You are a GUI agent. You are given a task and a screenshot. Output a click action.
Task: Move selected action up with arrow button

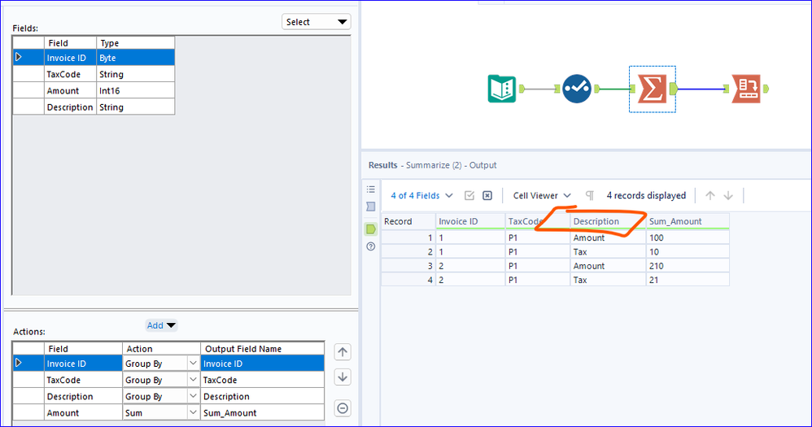343,352
